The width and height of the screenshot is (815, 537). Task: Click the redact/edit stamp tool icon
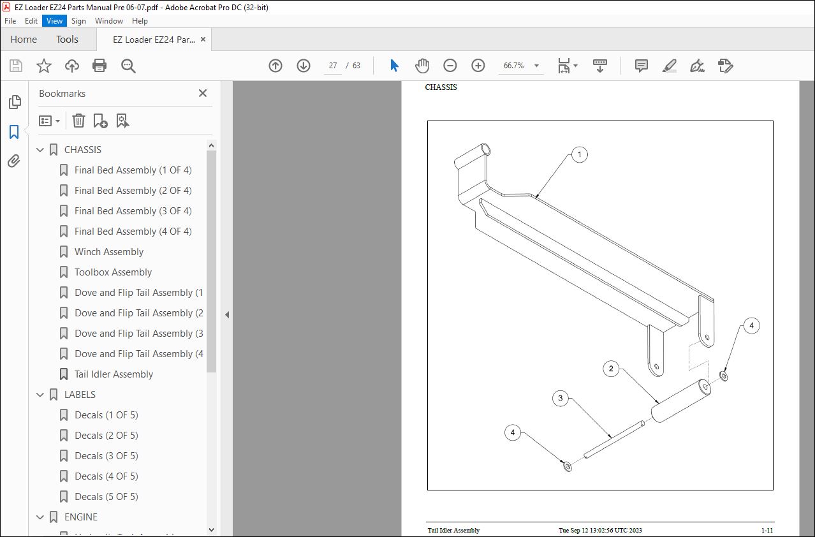[725, 66]
